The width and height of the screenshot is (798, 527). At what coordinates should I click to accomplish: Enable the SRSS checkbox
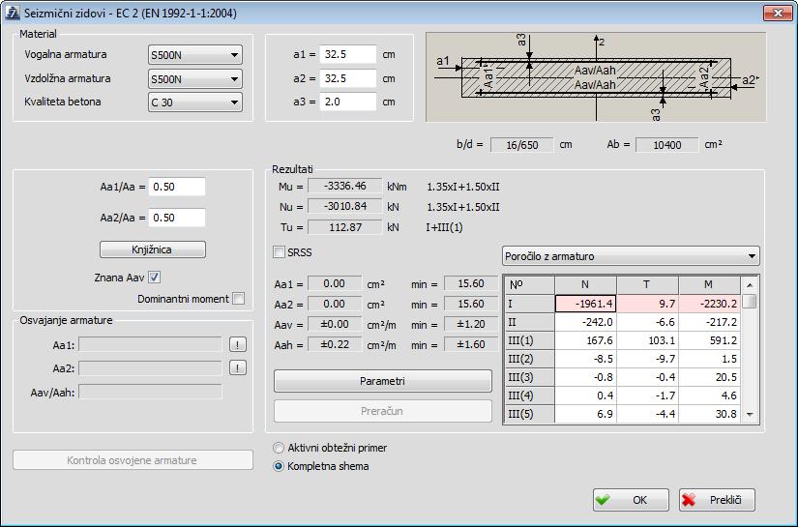click(x=279, y=251)
